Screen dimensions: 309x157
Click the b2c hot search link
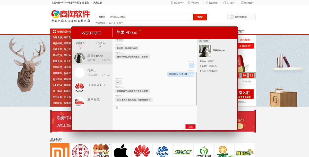(x=111, y=23)
